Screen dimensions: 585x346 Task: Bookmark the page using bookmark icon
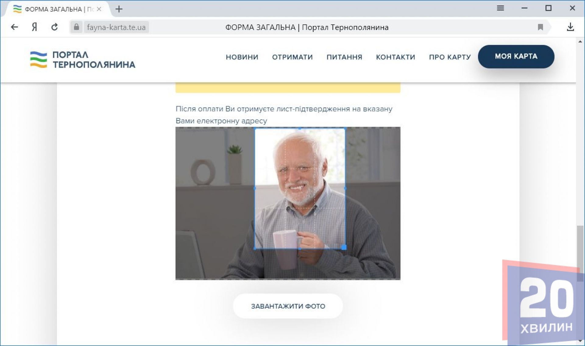[x=540, y=27]
